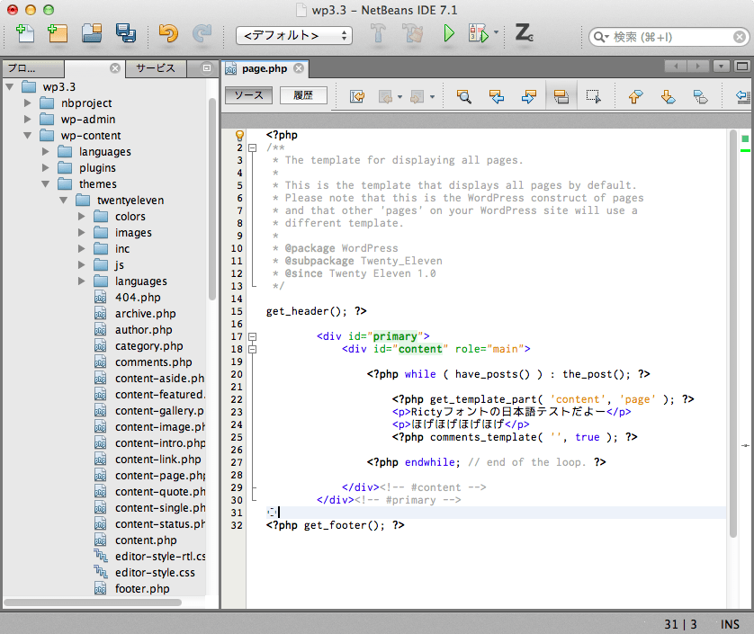Image resolution: width=754 pixels, height=634 pixels.
Task: Collapse the comment block fold on line 2
Action: pyautogui.click(x=252, y=148)
